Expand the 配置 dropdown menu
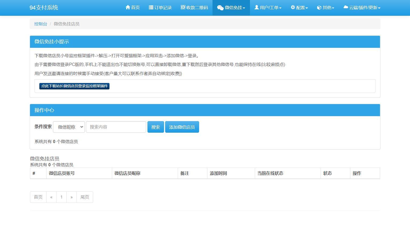 pos(299,7)
